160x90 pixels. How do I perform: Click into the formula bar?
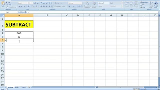[x=93, y=12]
